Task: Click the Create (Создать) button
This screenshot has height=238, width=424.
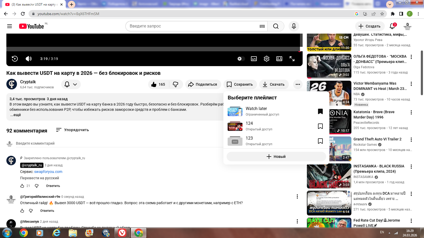Action: tap(370, 26)
